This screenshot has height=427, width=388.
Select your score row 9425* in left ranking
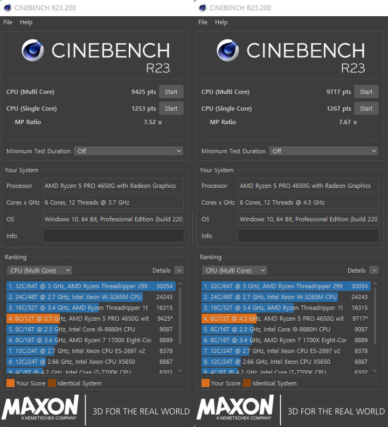91,318
